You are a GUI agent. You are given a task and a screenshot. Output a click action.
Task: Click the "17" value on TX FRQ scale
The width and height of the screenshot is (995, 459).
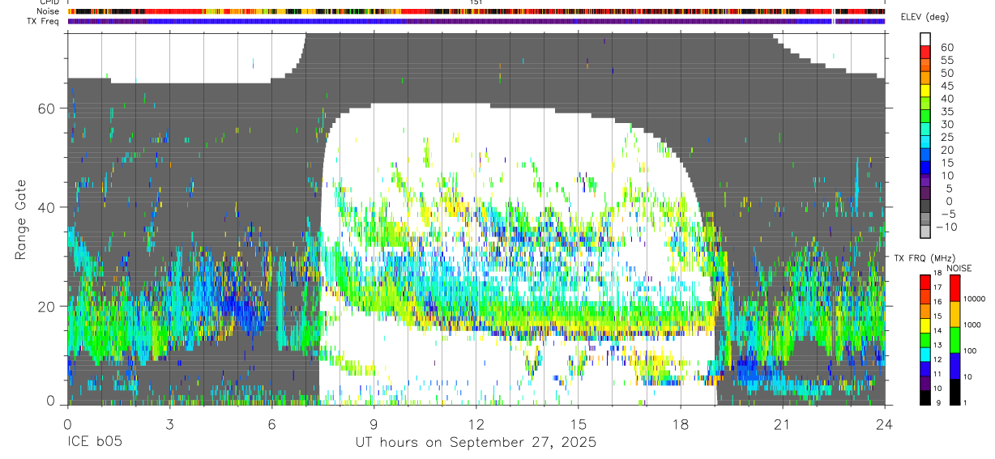(936, 287)
